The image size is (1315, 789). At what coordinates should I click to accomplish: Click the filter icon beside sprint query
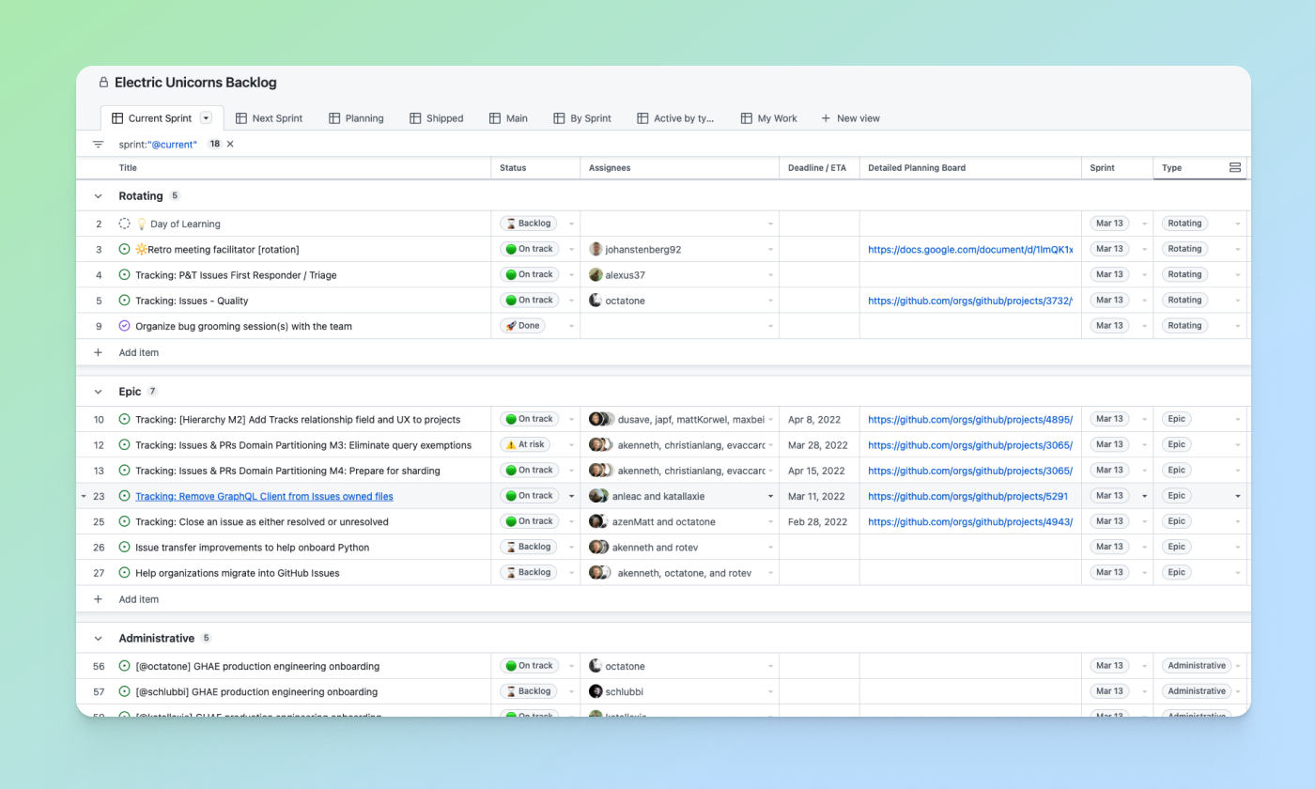tap(98, 145)
